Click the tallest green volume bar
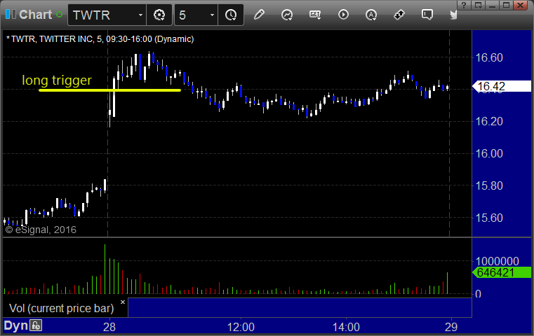 [105, 269]
